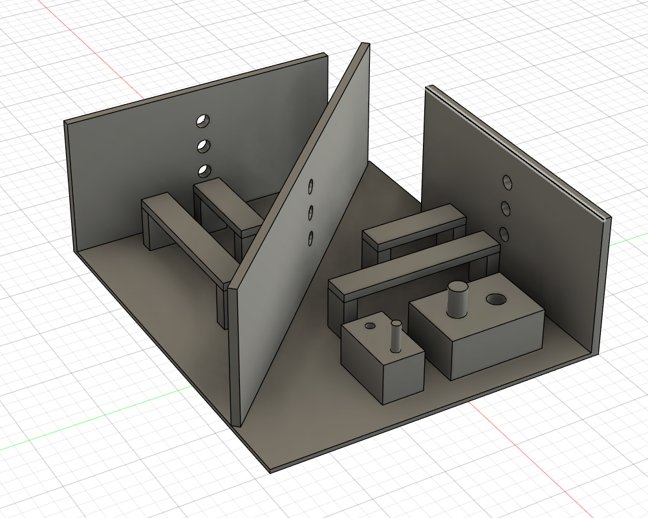Click the round hole atop the large block

click(497, 299)
